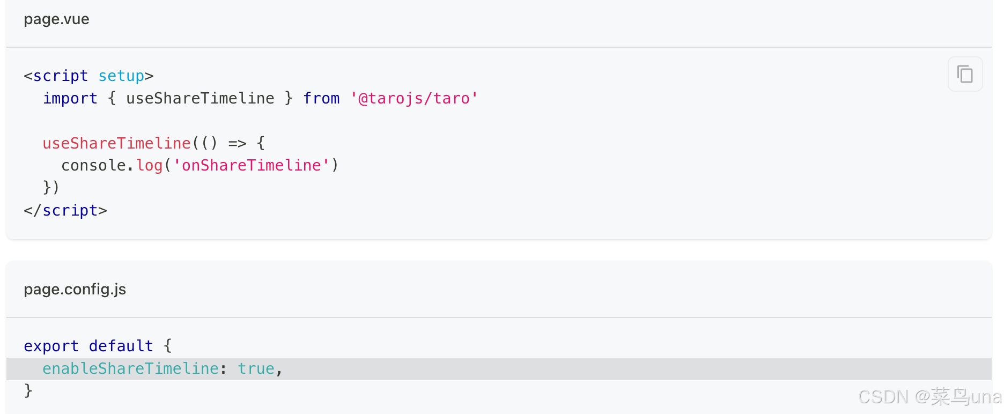Copy the page.vue code block
The image size is (1004, 414).
pyautogui.click(x=965, y=74)
